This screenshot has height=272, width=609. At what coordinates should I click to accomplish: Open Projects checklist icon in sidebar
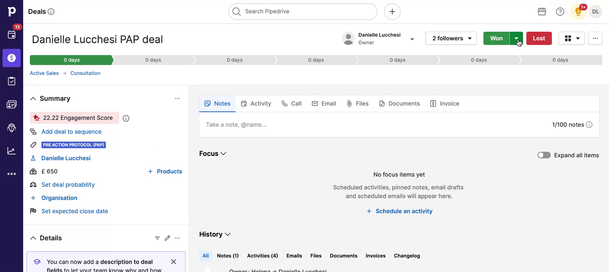coord(11,81)
